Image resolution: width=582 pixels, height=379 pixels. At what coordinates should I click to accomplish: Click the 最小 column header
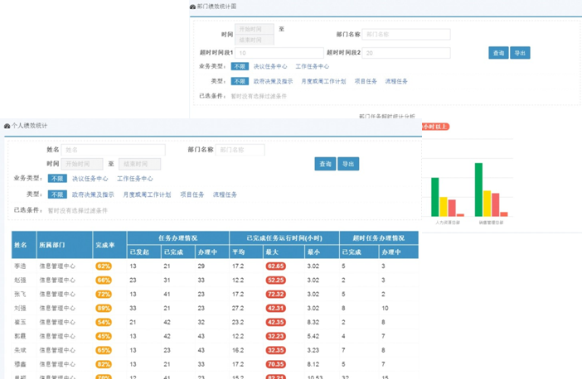(322, 252)
